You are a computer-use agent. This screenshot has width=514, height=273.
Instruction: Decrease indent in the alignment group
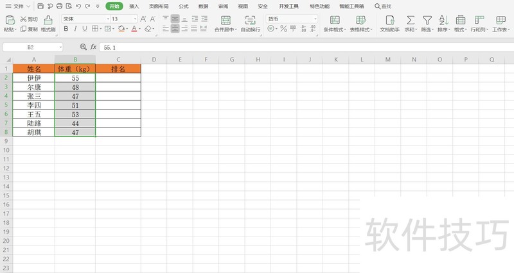[195, 19]
